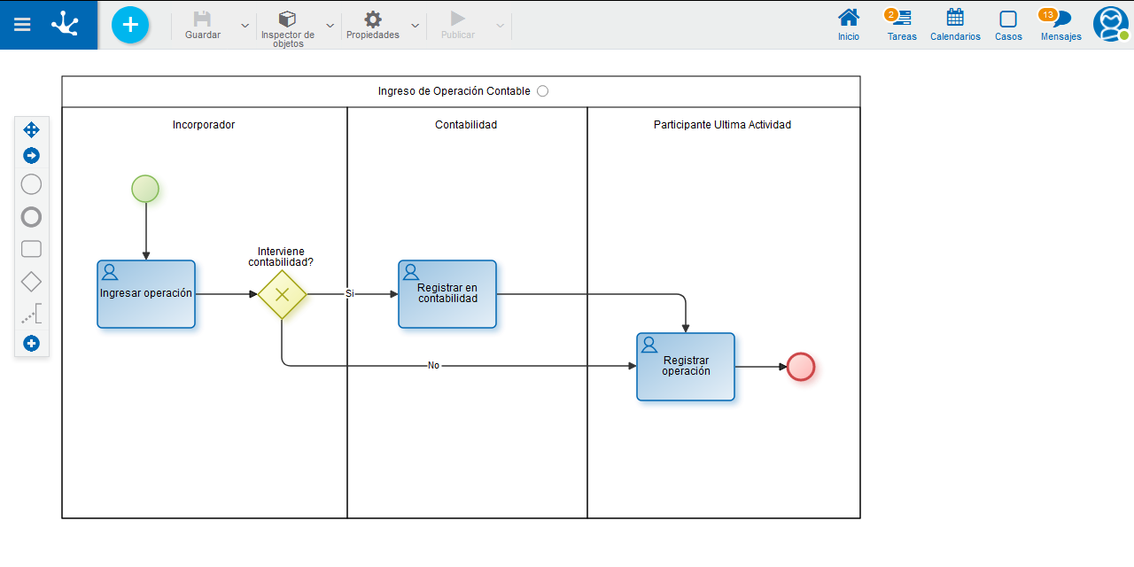Select the yellow exclusive gateway diamond
This screenshot has height=567, width=1134.
pos(282,294)
